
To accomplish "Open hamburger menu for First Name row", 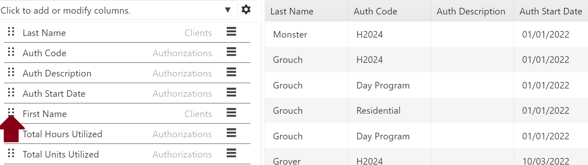I will (x=231, y=112).
